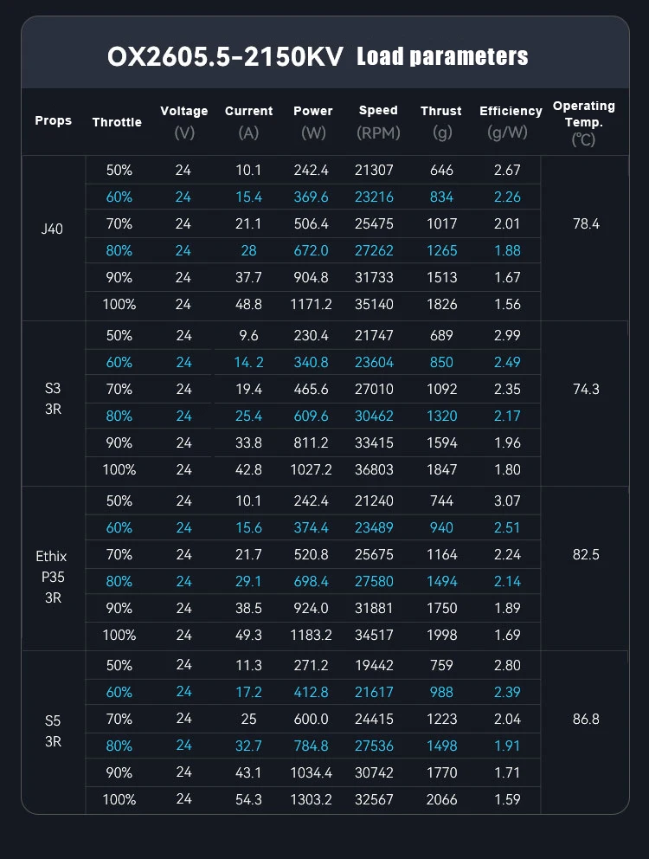649x859 pixels.
Task: Select the S5 3R props label
Action: point(52,730)
